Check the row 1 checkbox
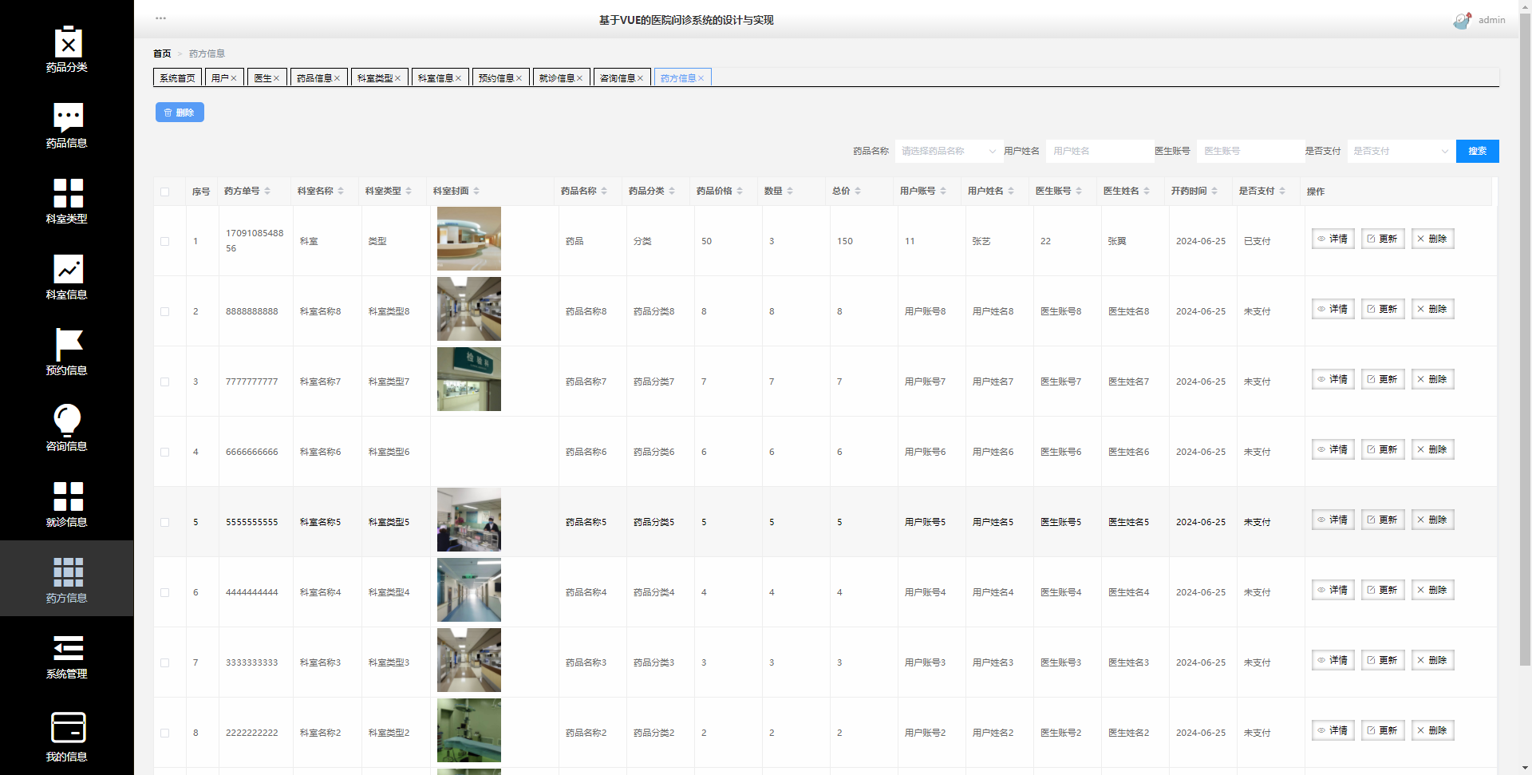Viewport: 1532px width, 775px height. click(x=165, y=241)
